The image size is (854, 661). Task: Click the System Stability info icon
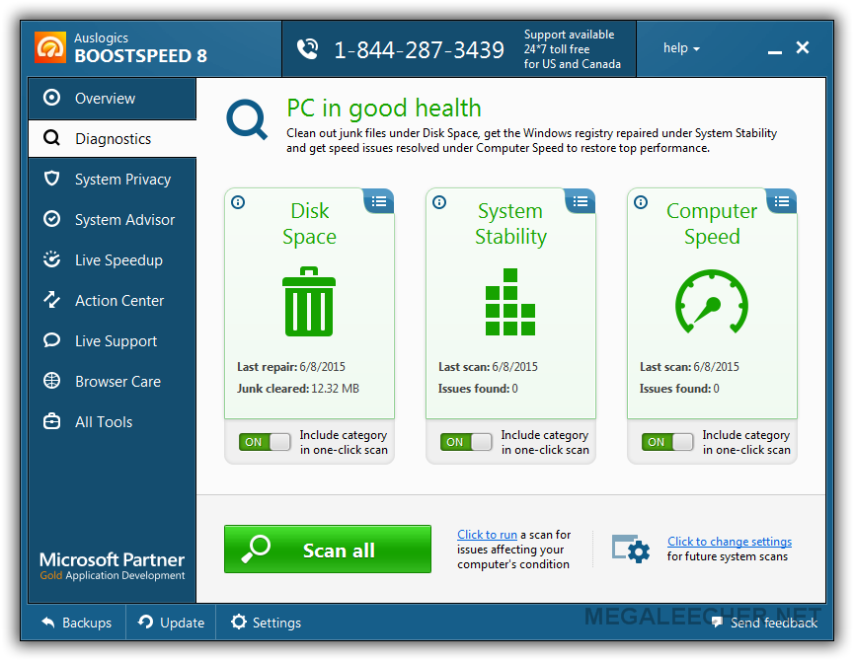[439, 202]
